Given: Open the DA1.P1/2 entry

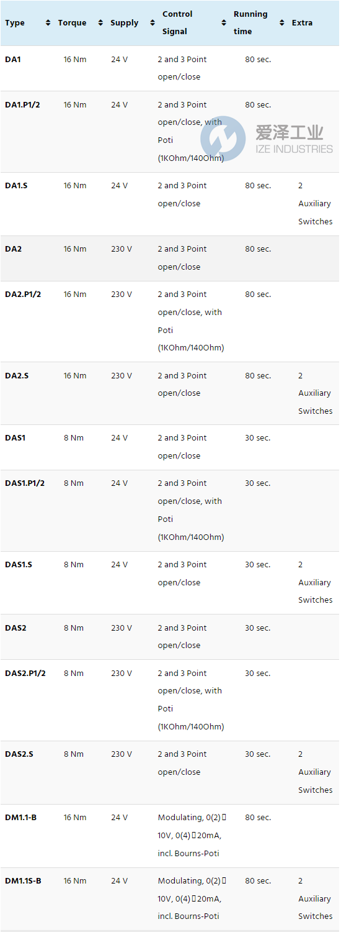Looking at the screenshot, I should (x=23, y=105).
